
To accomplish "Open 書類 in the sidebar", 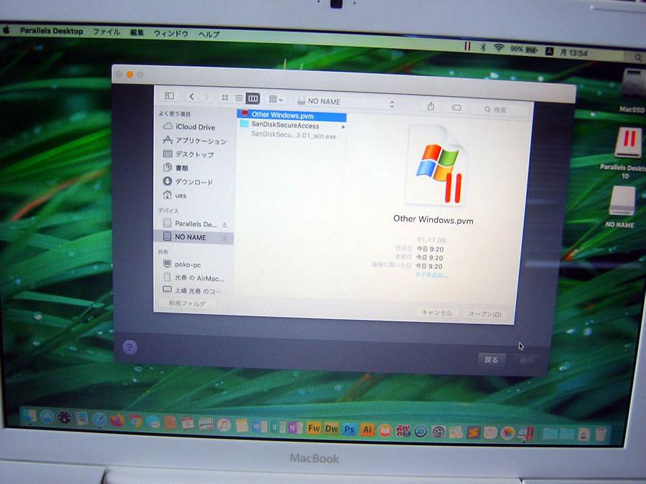I will (176, 168).
